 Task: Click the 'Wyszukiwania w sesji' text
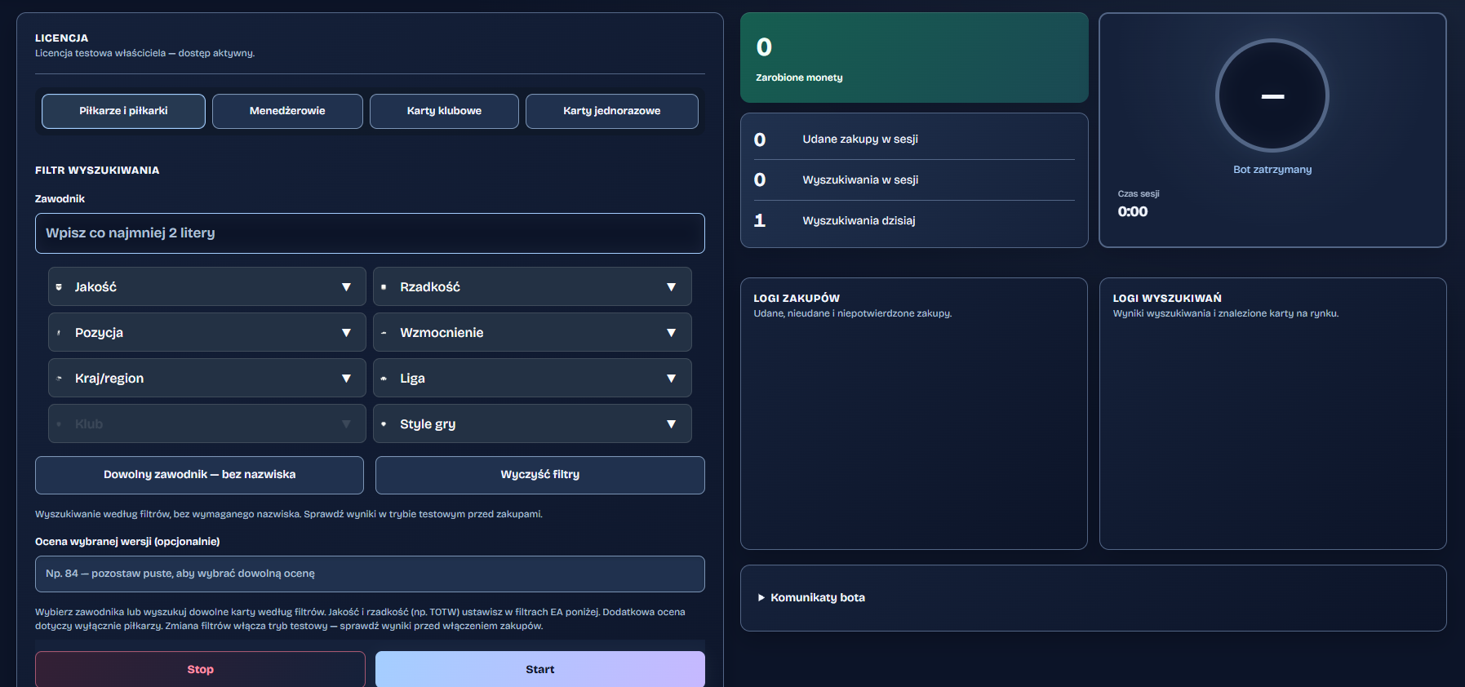(860, 180)
